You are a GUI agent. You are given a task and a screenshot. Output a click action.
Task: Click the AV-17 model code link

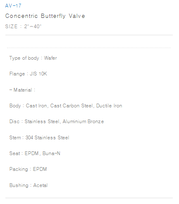[13, 6]
